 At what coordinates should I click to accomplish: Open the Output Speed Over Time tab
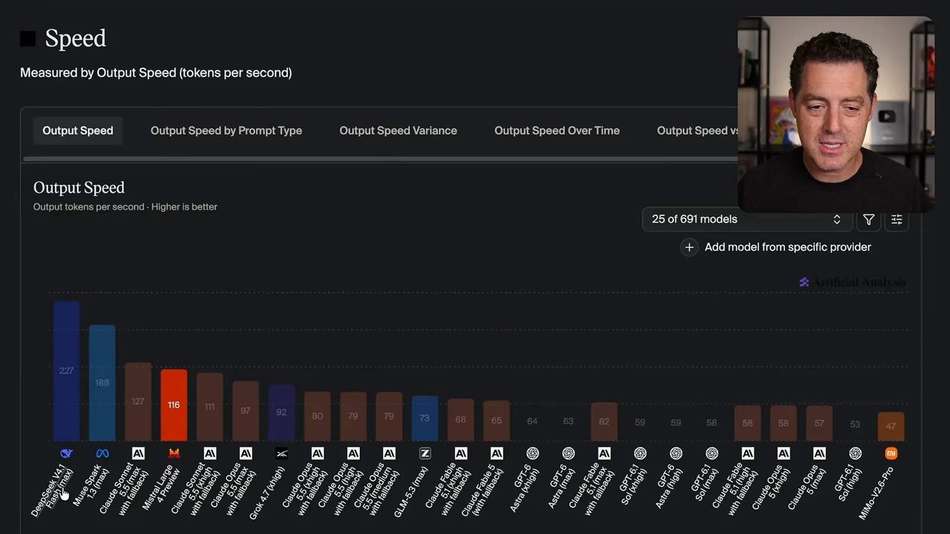(x=557, y=131)
